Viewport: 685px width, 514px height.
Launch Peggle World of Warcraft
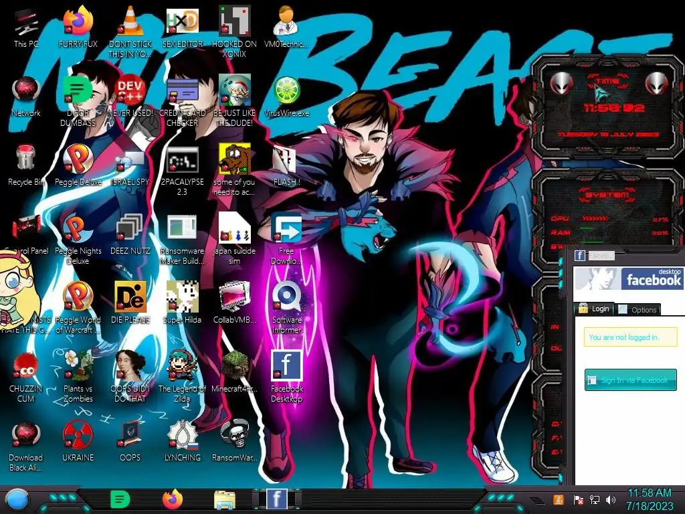78,309
